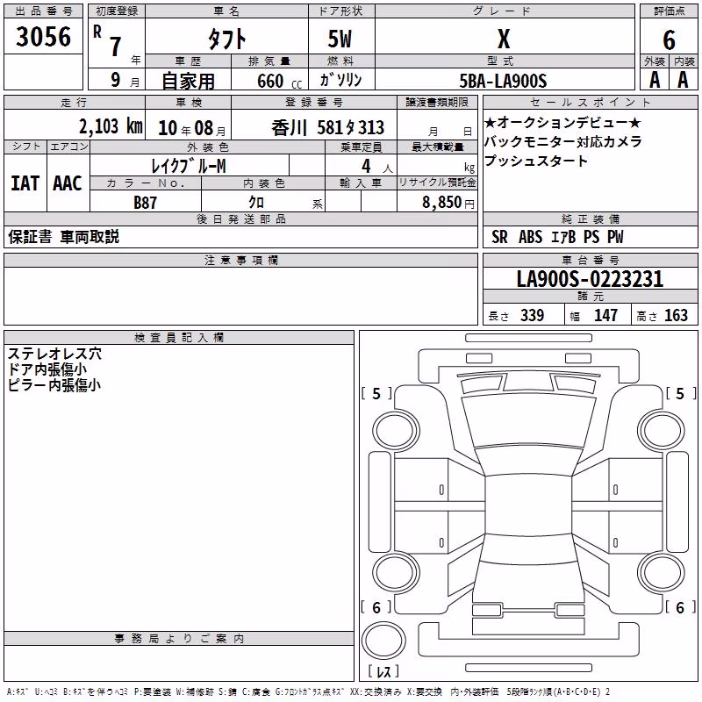Image resolution: width=702 pixels, height=702 pixels.
Task: Click the door shape value 5W
Action: tap(340, 39)
